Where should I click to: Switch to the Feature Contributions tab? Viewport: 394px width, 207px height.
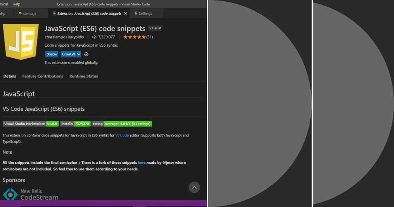pyautogui.click(x=43, y=76)
